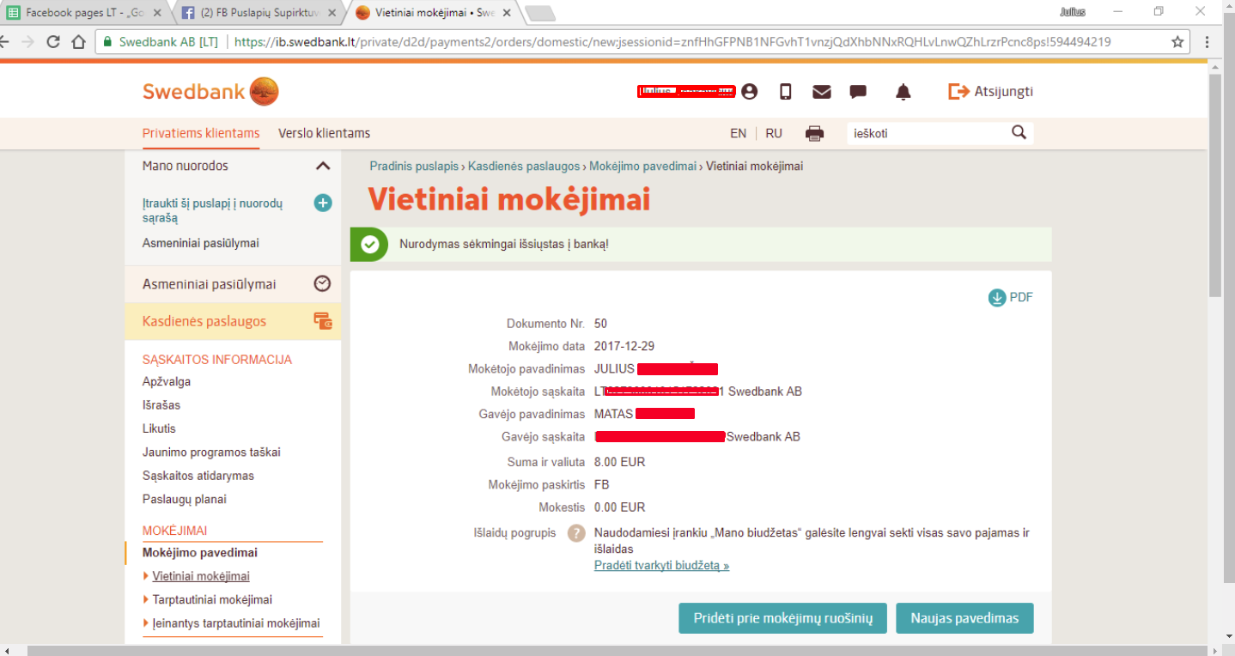Click the Atsijungti logout link
Viewport: 1235px width, 656px height.
coord(991,91)
